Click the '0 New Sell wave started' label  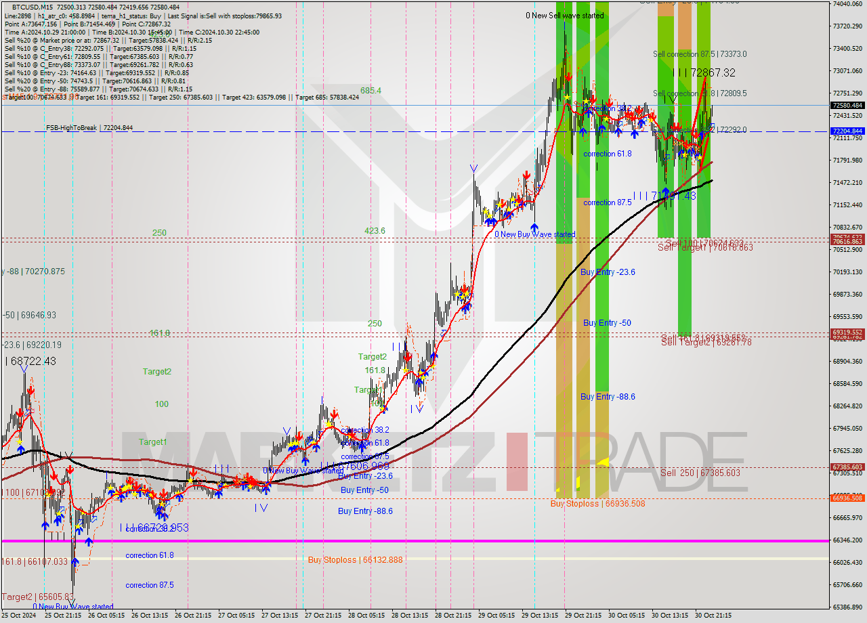point(565,16)
